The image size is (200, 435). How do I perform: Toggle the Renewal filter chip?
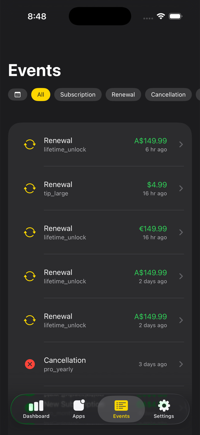[x=123, y=94]
